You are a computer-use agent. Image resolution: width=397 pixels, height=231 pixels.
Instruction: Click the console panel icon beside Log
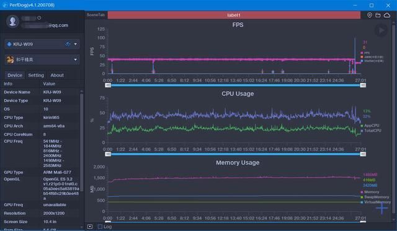(x=90, y=227)
